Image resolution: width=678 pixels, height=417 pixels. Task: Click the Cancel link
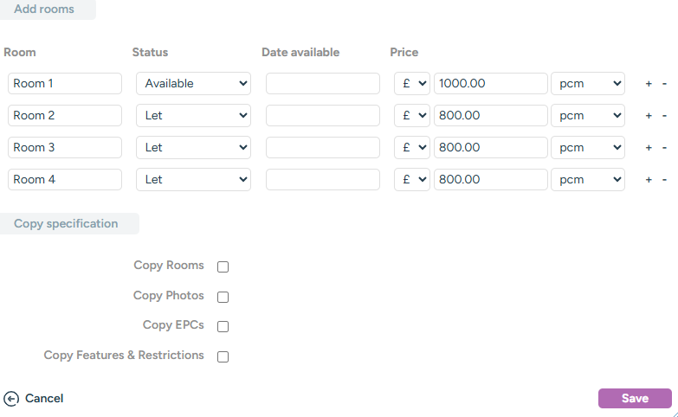point(35,399)
